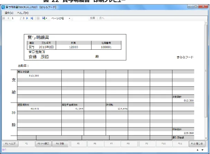Click the income tax value 114,446
The image size is (210, 154).
coord(123,109)
